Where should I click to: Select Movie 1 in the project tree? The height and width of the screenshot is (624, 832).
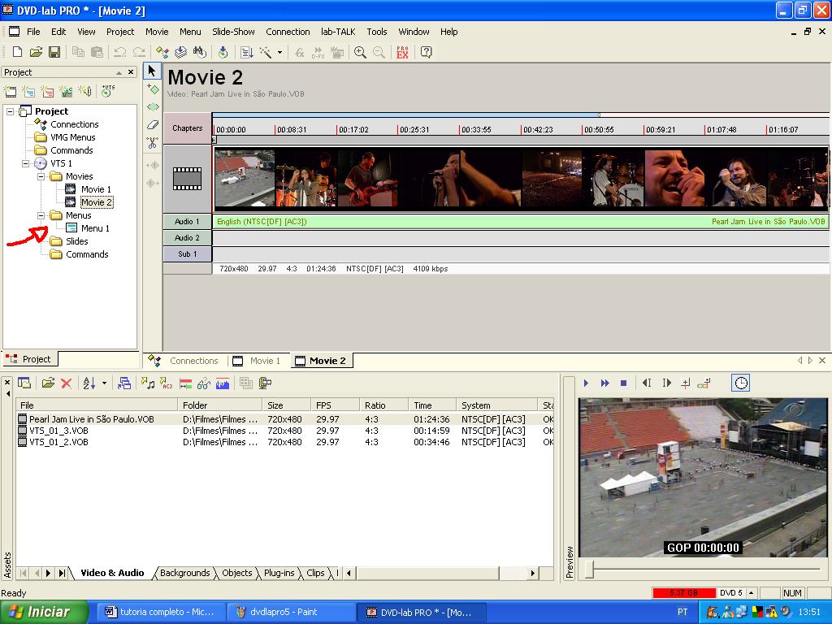(96, 189)
